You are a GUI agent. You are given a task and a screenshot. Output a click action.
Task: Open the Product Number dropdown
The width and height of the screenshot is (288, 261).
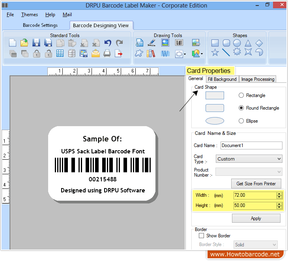point(249,172)
